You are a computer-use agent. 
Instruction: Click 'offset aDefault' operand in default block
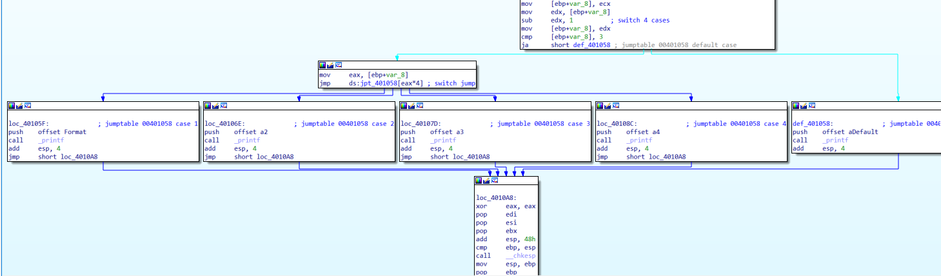[851, 132]
